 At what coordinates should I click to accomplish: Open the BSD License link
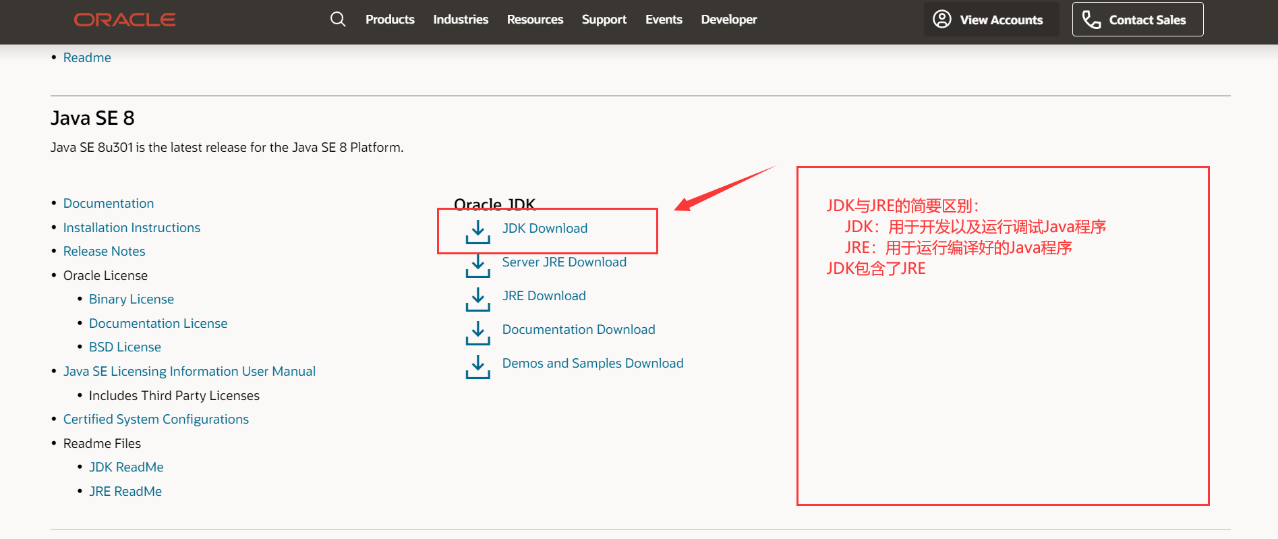pos(125,347)
